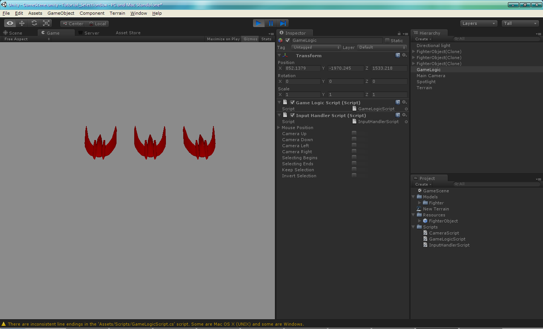
Task: Click the Stats button in Game view
Action: 266,39
